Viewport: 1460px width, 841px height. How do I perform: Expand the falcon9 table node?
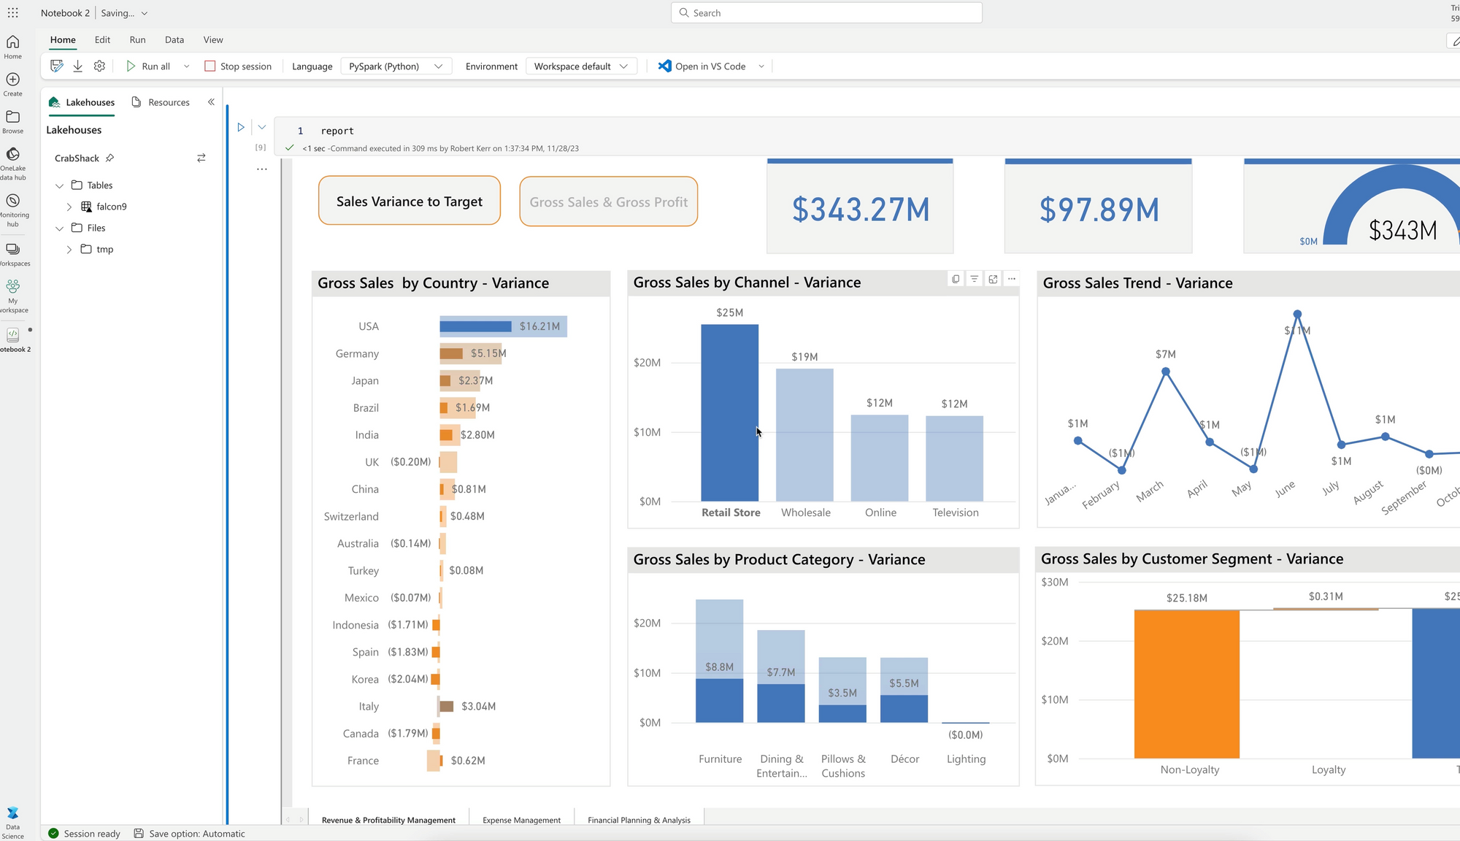69,207
